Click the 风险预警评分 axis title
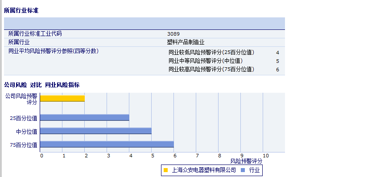The width and height of the screenshot is (388, 177). [246, 161]
